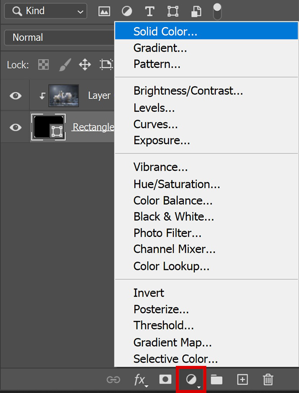Click the lock position move icon

[85, 65]
